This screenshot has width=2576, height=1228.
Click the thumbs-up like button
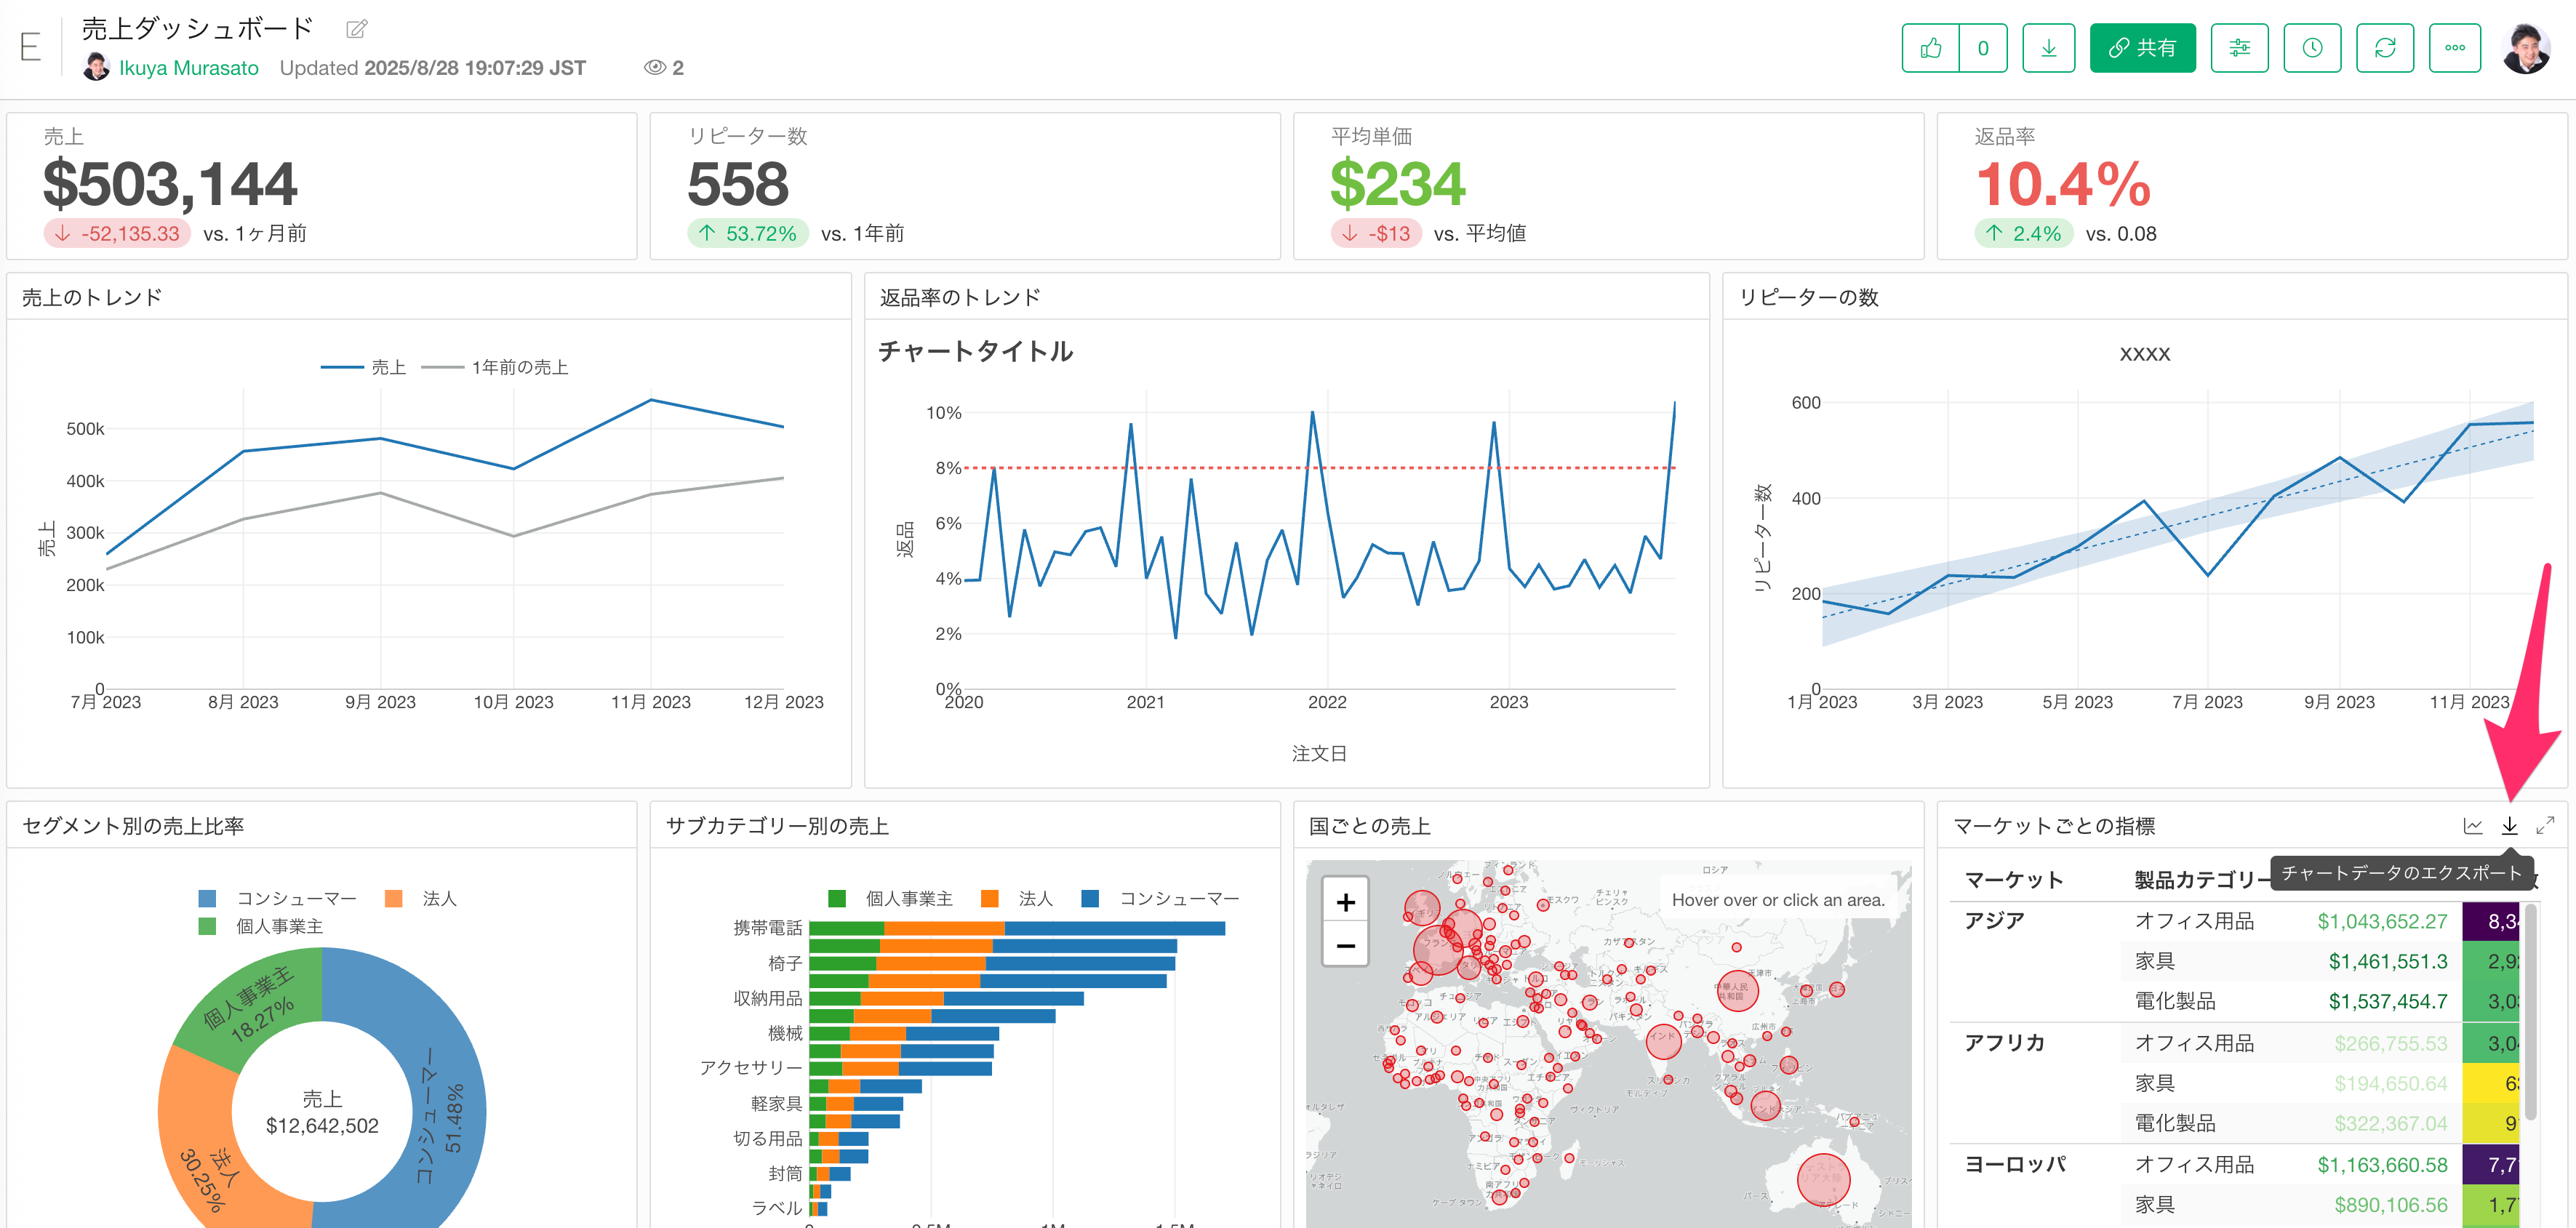tap(1930, 48)
